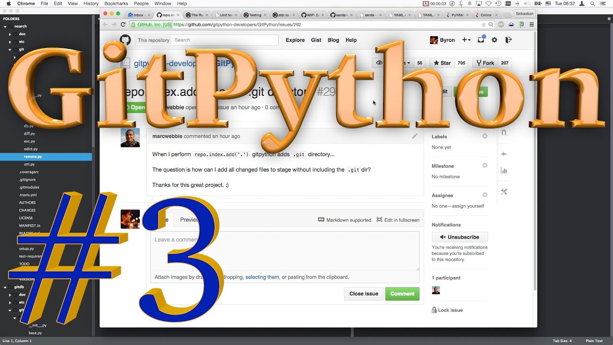Open the Byron profile link

(442, 40)
